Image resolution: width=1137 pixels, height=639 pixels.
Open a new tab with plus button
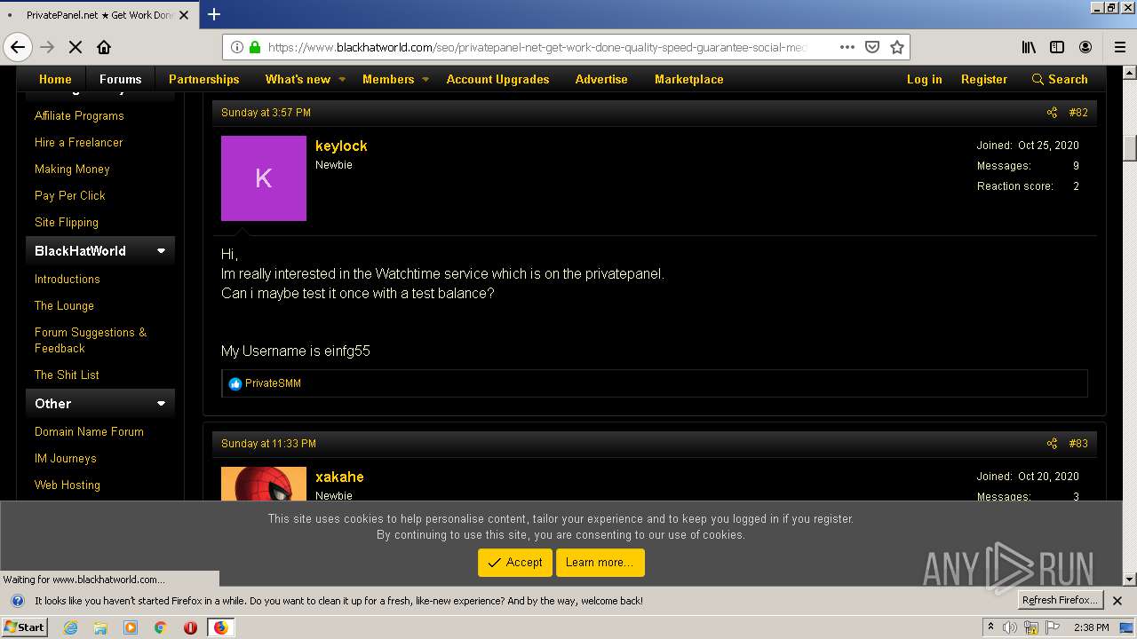coord(214,14)
